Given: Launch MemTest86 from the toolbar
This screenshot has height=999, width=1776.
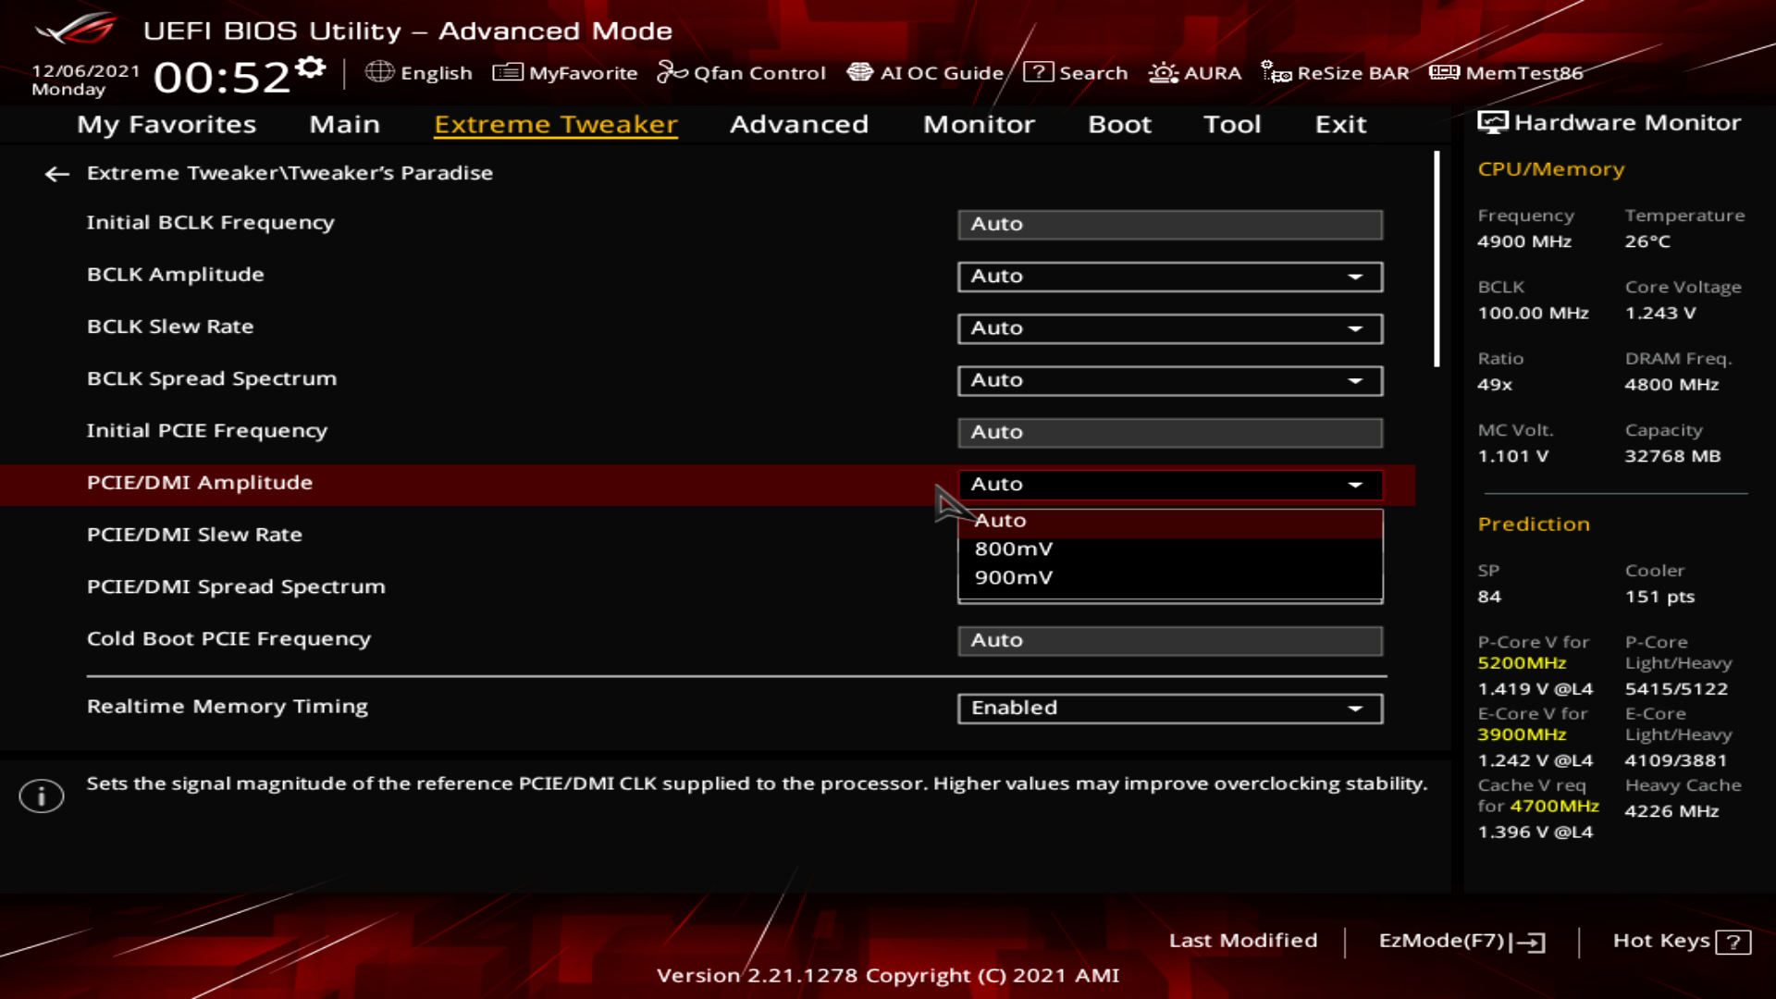Looking at the screenshot, I should coord(1507,72).
